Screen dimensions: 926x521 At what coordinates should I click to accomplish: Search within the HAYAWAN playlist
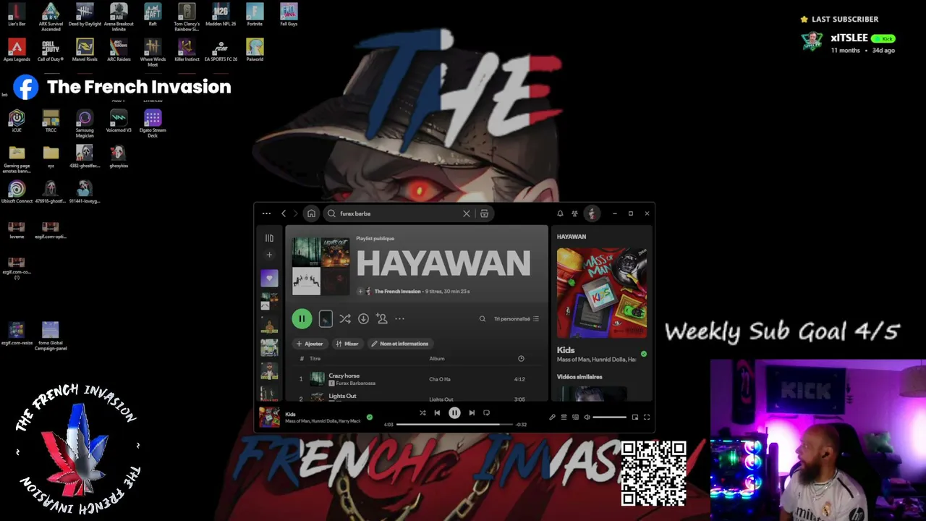tap(483, 318)
